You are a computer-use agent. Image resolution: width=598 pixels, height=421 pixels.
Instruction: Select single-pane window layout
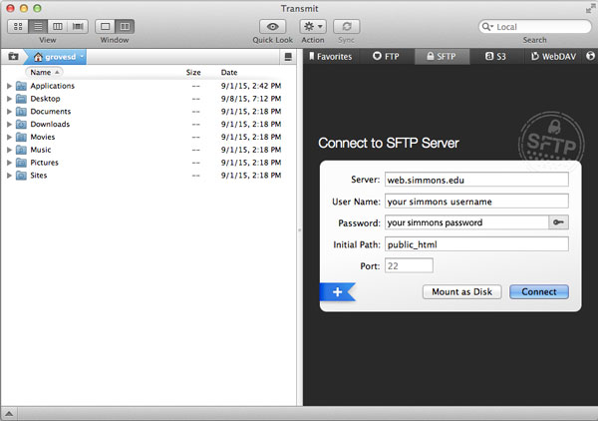(x=105, y=26)
